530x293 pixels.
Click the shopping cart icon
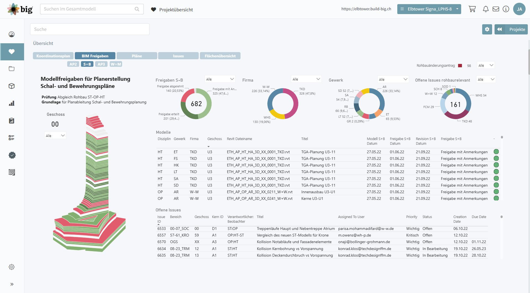point(472,9)
